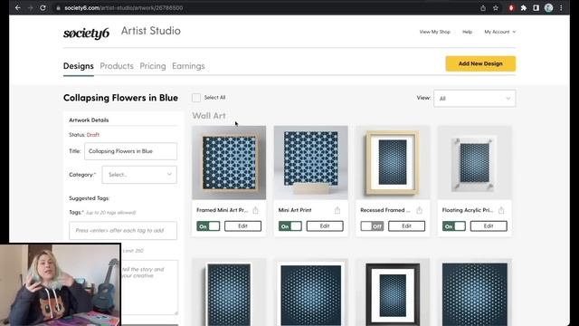
Task: Open Framed Mini Art Print thumbnail
Action: (x=229, y=163)
